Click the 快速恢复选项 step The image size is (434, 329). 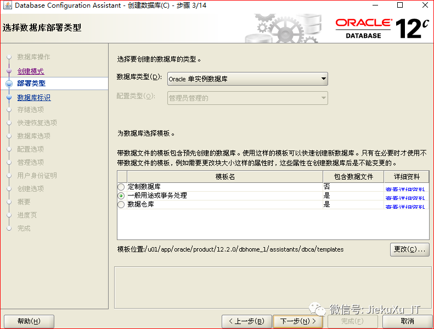(37, 123)
